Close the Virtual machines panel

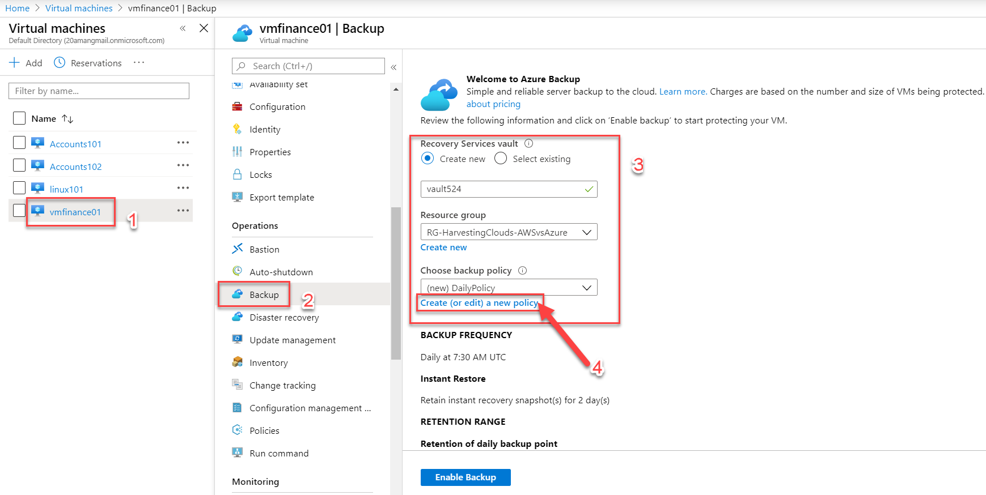click(x=204, y=28)
